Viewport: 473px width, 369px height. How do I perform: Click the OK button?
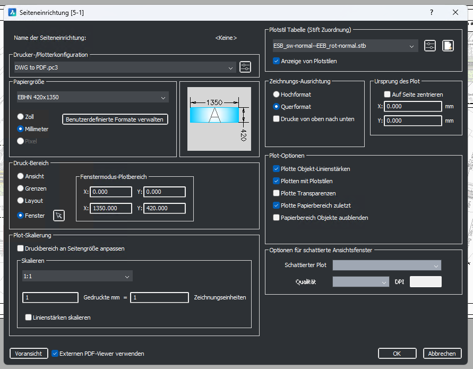[x=397, y=354]
